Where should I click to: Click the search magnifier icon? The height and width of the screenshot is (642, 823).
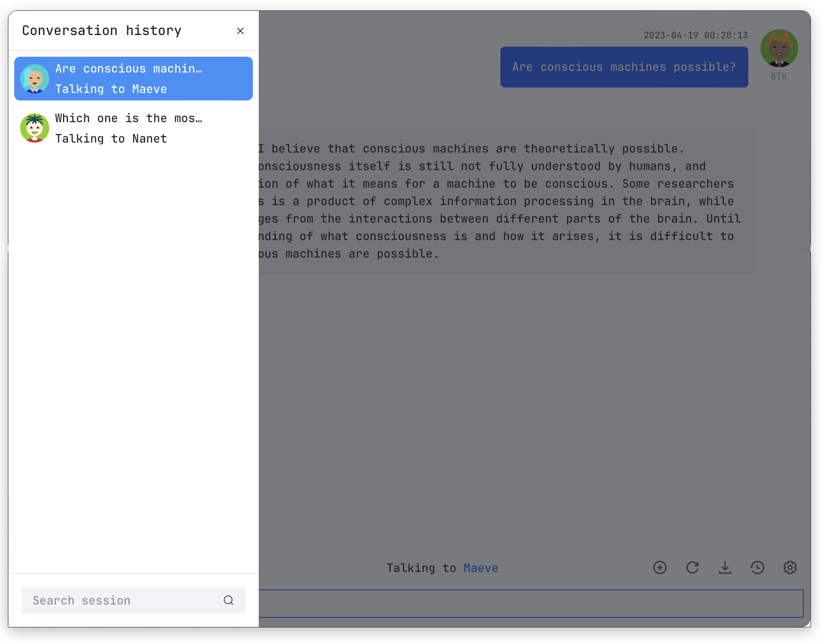(228, 600)
